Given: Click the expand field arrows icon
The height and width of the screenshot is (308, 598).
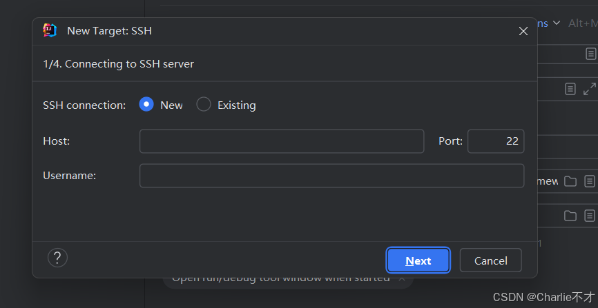Looking at the screenshot, I should (589, 89).
